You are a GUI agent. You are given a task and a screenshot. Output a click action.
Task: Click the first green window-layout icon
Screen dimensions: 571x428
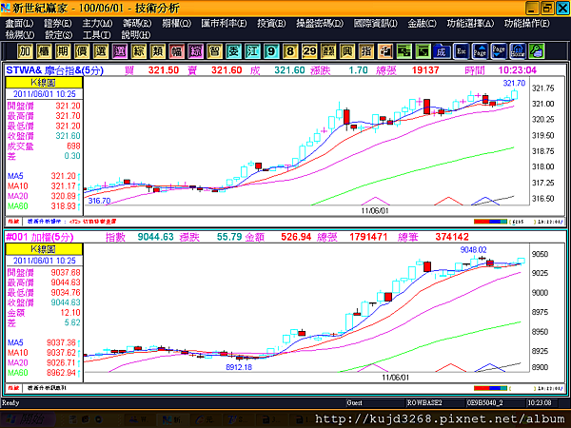[404, 51]
